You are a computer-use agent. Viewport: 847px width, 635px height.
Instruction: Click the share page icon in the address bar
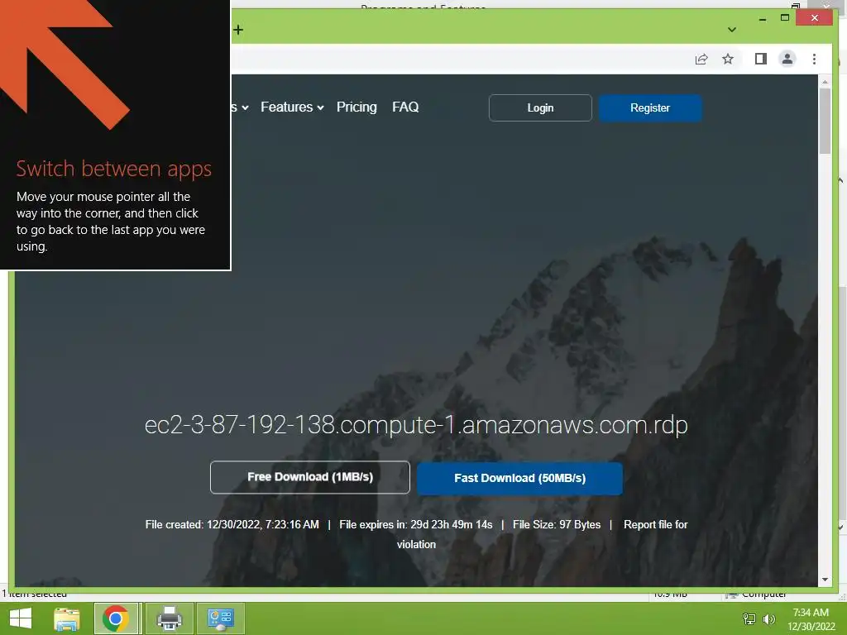(x=701, y=59)
